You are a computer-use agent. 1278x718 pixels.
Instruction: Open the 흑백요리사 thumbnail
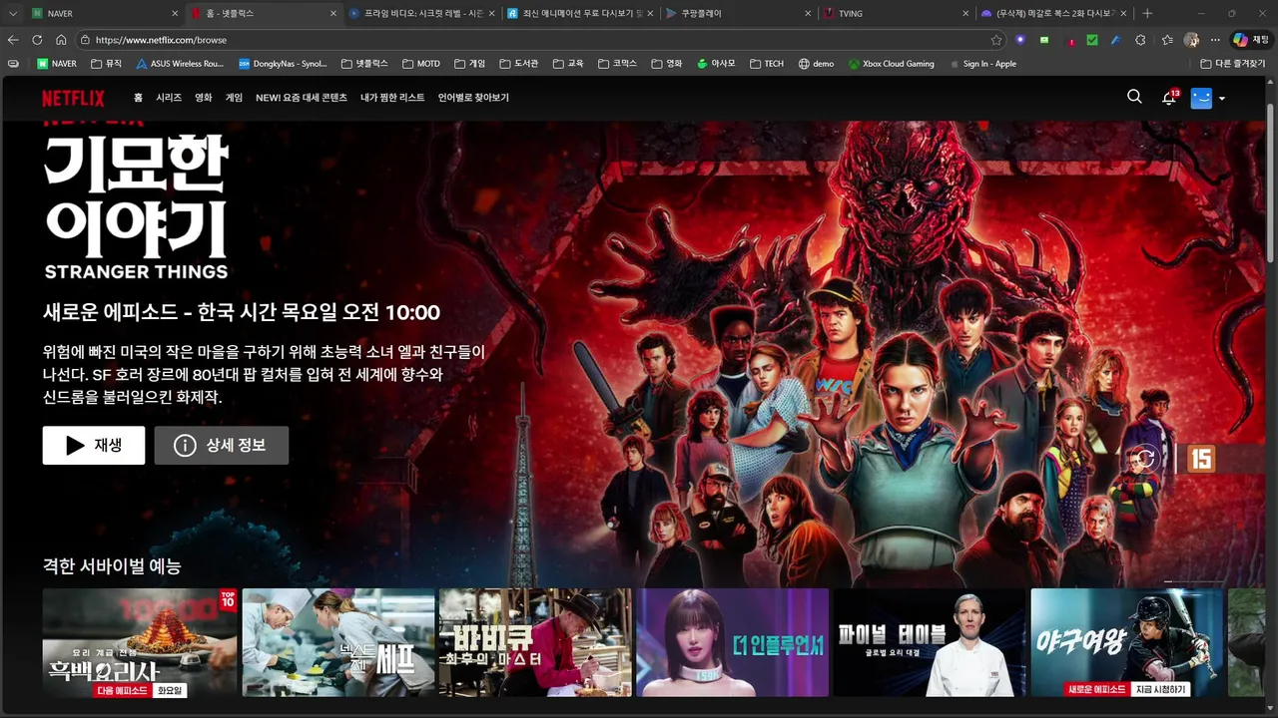tap(140, 642)
